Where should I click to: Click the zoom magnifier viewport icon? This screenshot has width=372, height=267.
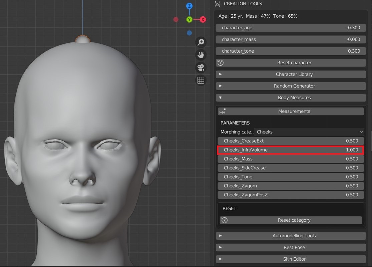(x=201, y=42)
